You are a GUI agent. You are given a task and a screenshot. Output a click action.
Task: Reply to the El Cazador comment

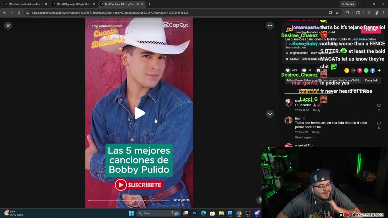(316, 110)
